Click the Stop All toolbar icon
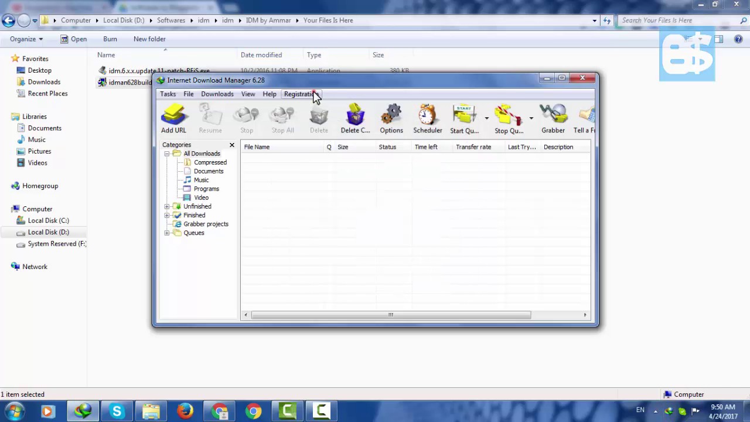 pyautogui.click(x=282, y=119)
